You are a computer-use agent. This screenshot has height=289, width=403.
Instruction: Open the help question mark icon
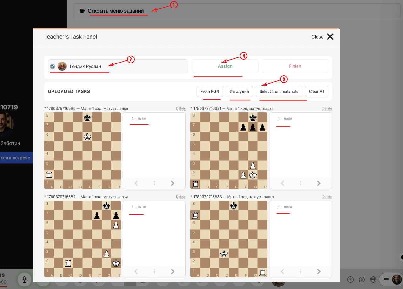(x=351, y=280)
